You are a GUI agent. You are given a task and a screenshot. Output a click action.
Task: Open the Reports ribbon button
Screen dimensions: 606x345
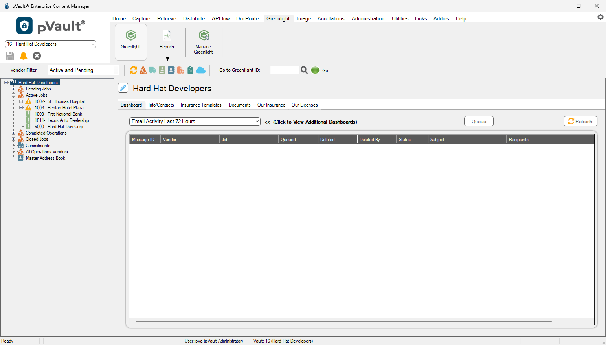[167, 40]
